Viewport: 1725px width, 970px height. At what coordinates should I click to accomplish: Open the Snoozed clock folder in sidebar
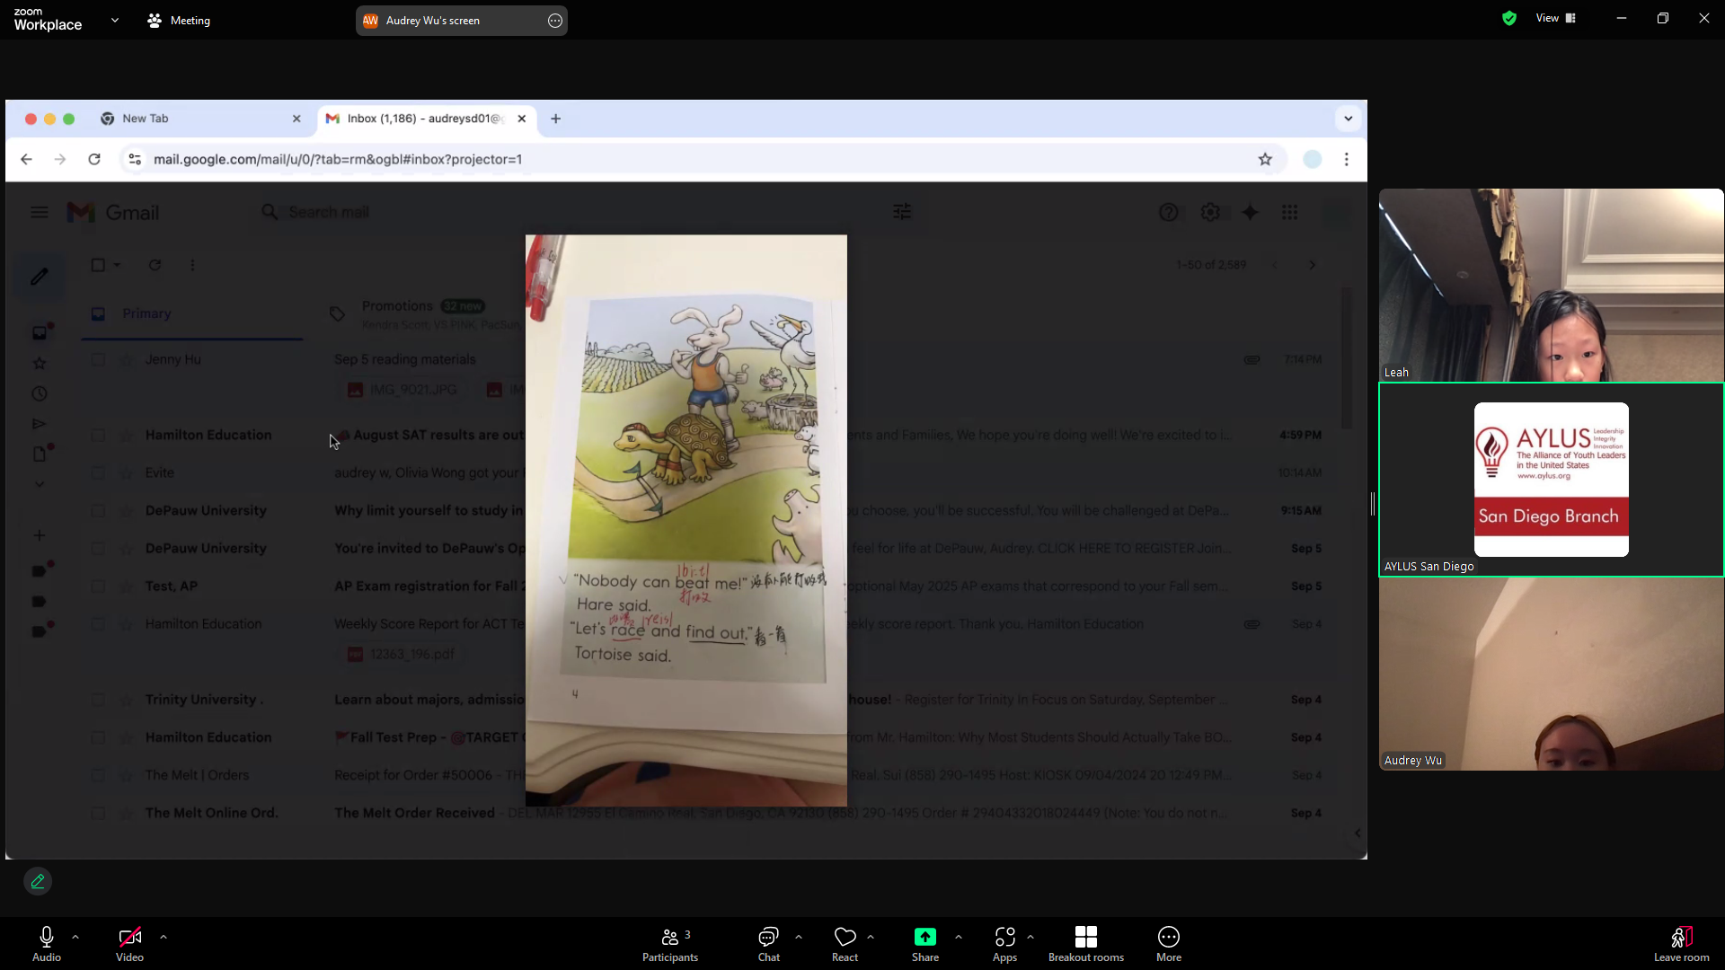tap(39, 393)
